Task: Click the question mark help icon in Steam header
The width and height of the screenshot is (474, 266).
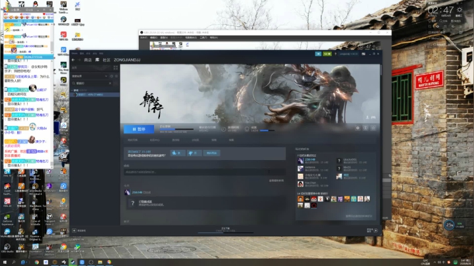Action: click(x=335, y=54)
